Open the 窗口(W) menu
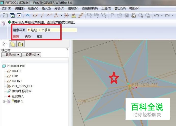The height and width of the screenshot is (126, 176). (120, 8)
